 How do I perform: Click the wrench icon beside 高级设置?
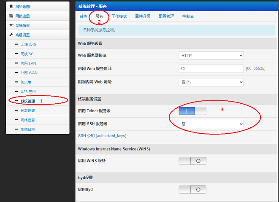[11, 35]
